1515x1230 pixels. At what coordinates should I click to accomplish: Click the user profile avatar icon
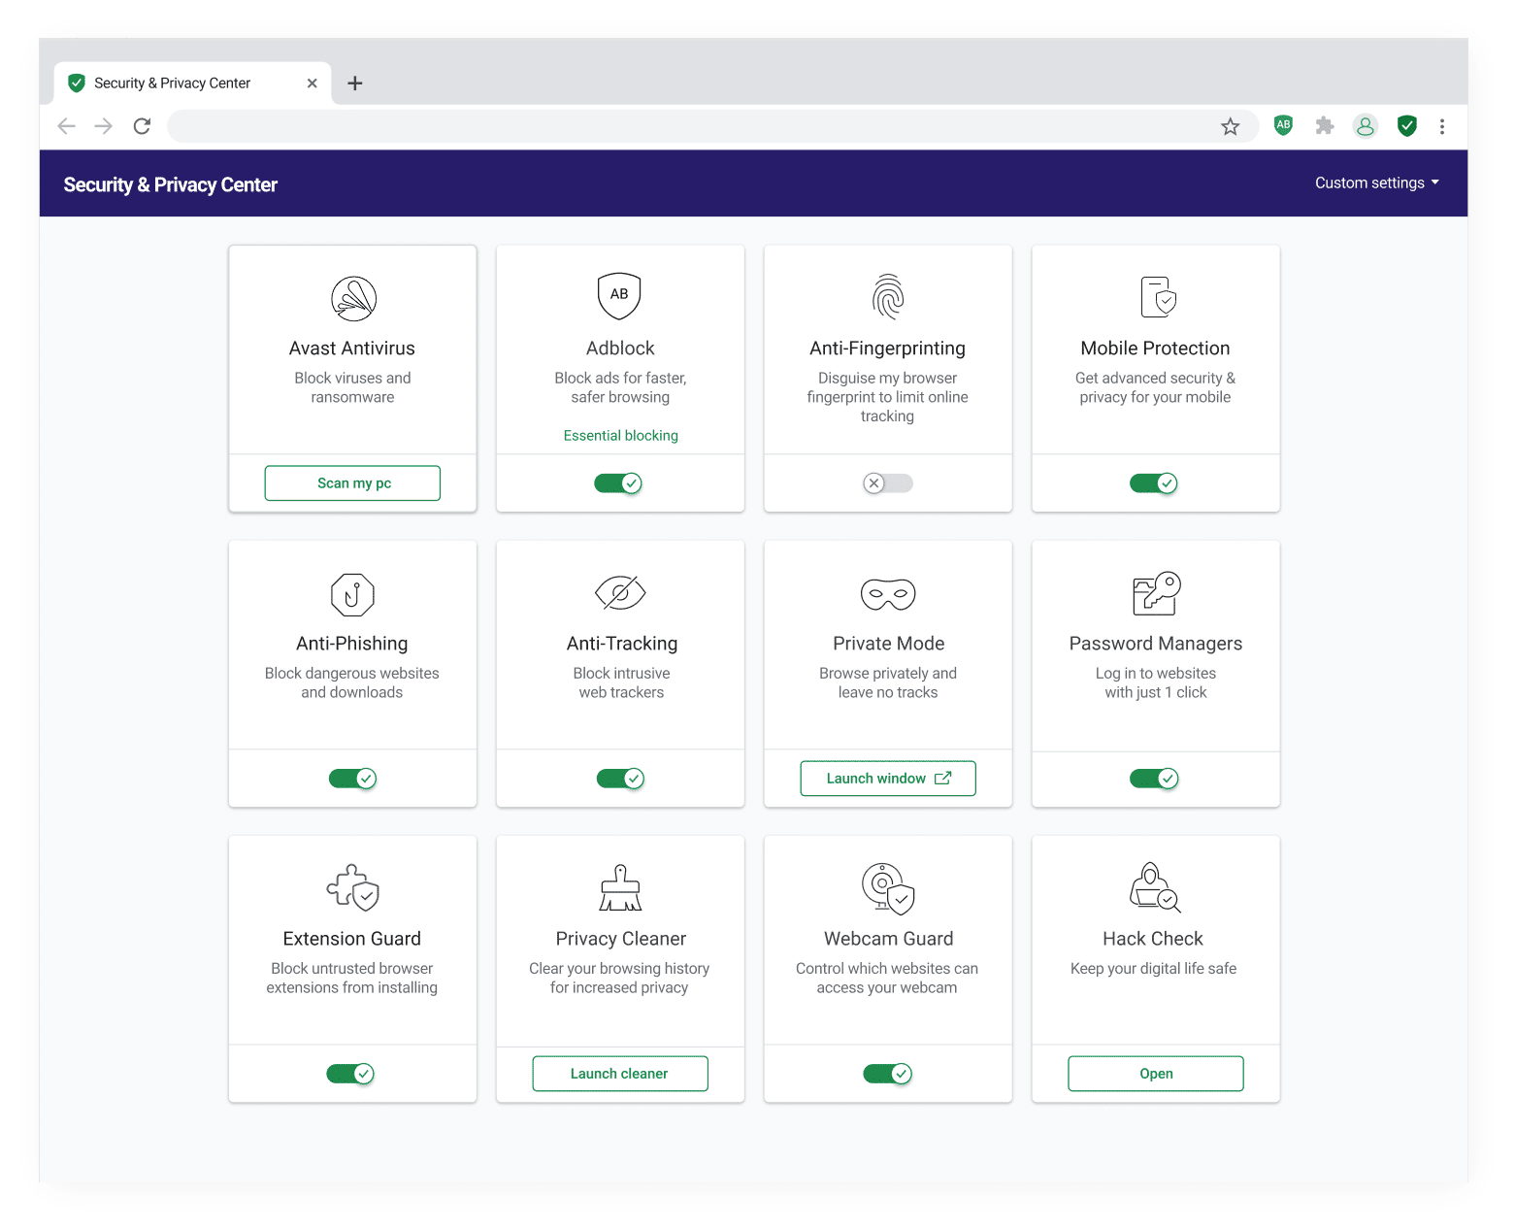(x=1365, y=126)
